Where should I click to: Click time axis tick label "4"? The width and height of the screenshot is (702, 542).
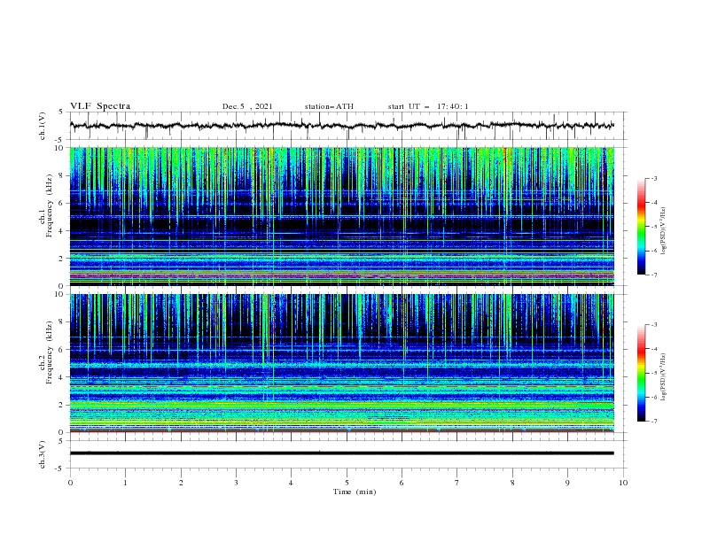click(292, 483)
